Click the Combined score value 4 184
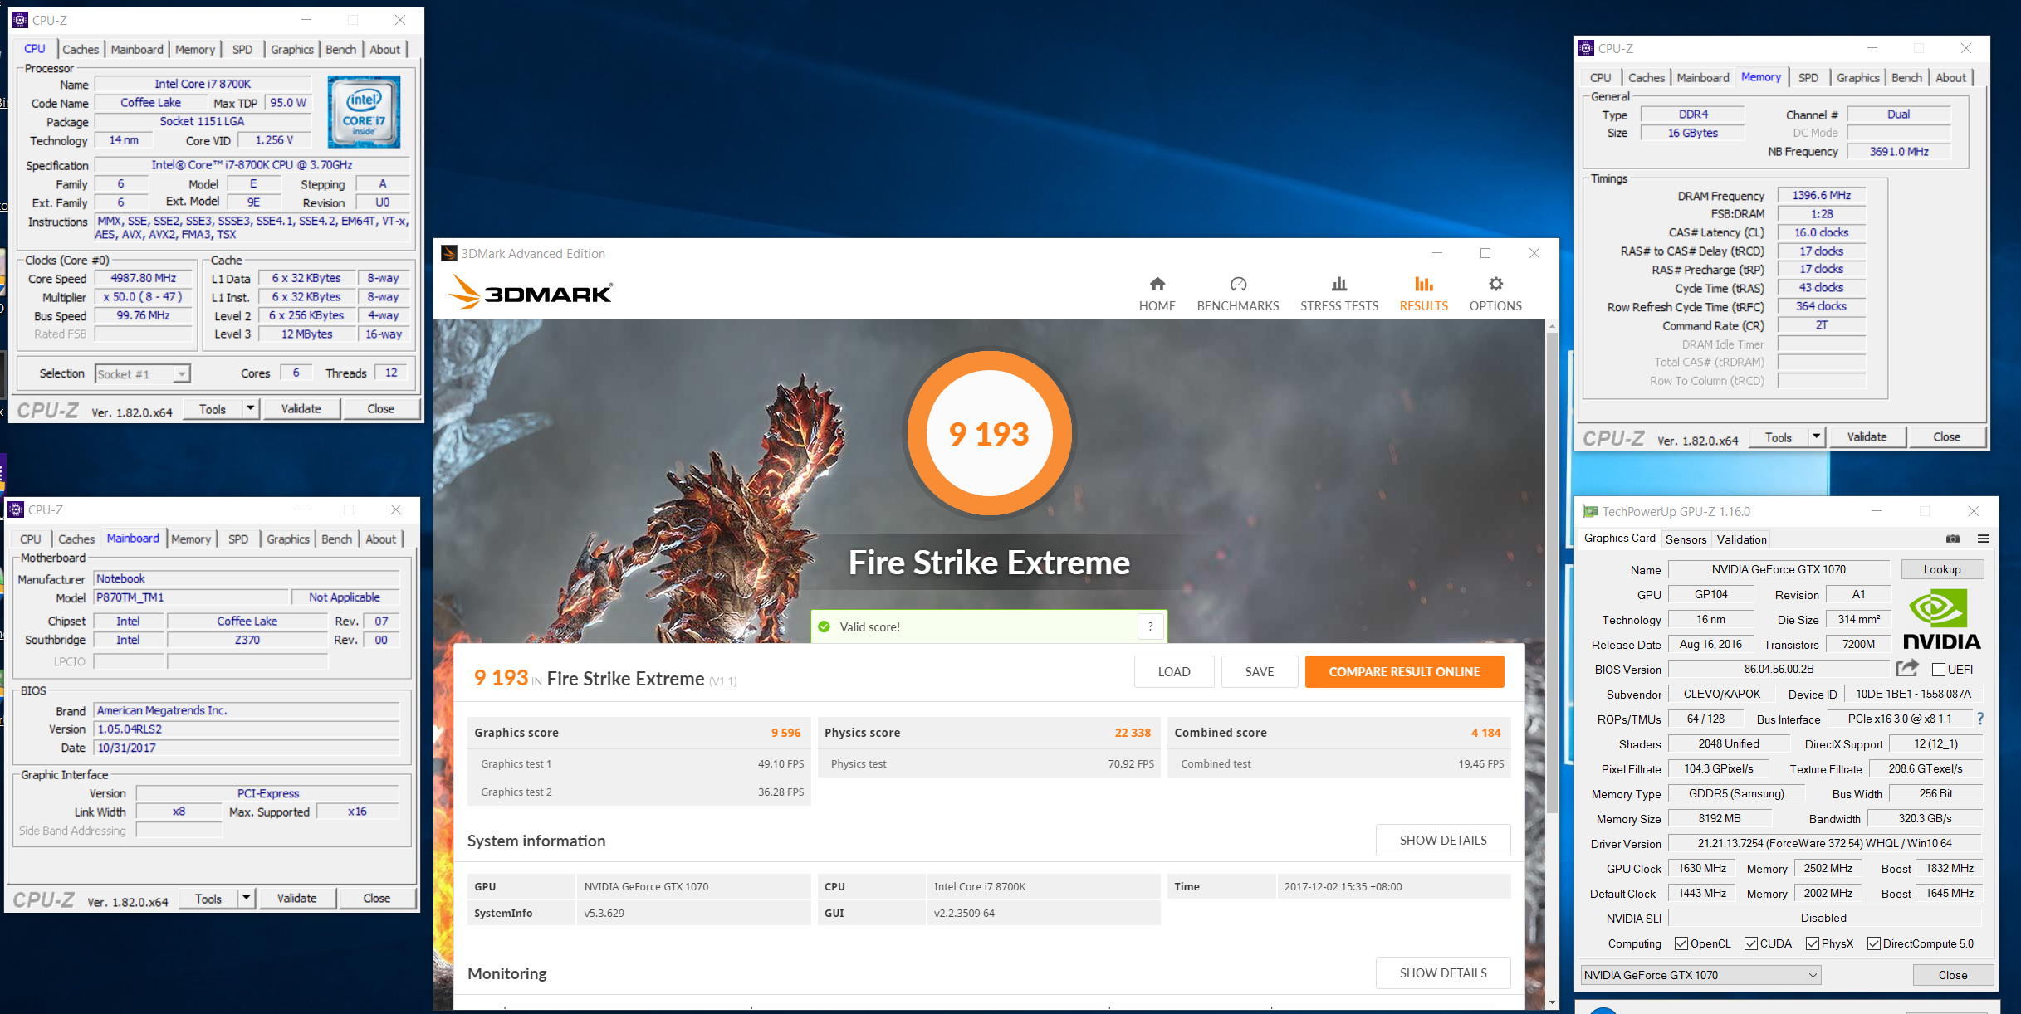The width and height of the screenshot is (2021, 1014). 1485,733
